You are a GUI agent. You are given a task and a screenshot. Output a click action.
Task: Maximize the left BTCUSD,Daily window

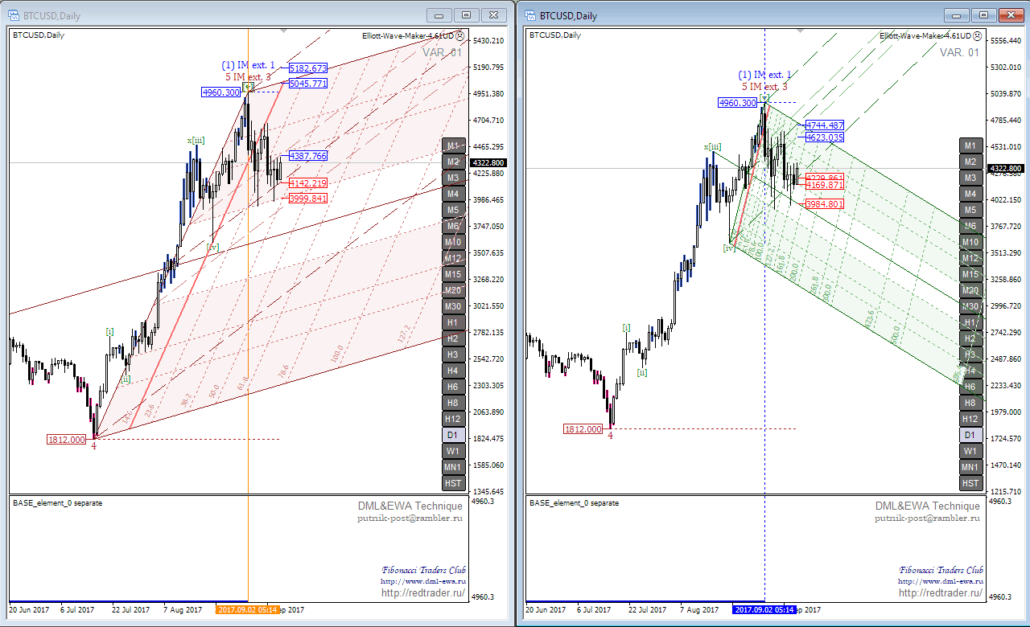[466, 14]
